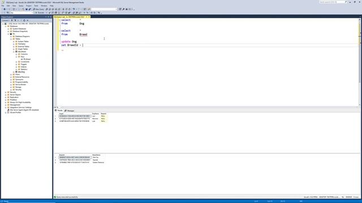Screen dimensions: 362x203
Task: Select the XEvent Profiler item
Action: click(x=15, y=112)
